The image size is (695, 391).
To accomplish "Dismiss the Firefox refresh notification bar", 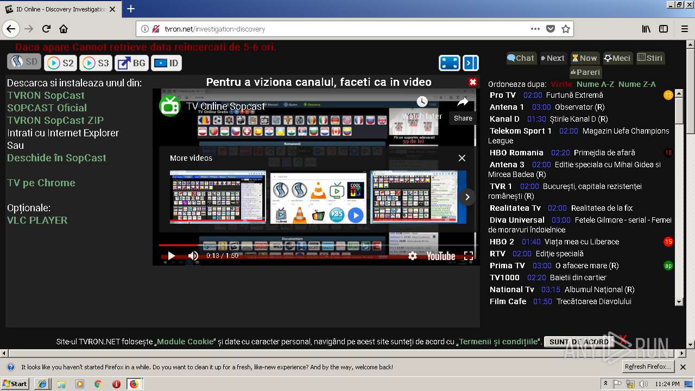I will pyautogui.click(x=683, y=367).
